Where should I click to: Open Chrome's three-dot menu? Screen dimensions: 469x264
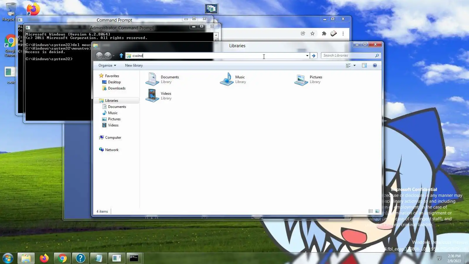[343, 33]
